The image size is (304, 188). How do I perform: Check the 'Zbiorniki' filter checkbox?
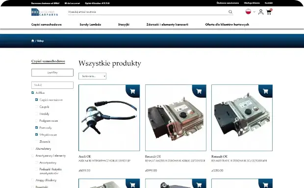(36, 142)
